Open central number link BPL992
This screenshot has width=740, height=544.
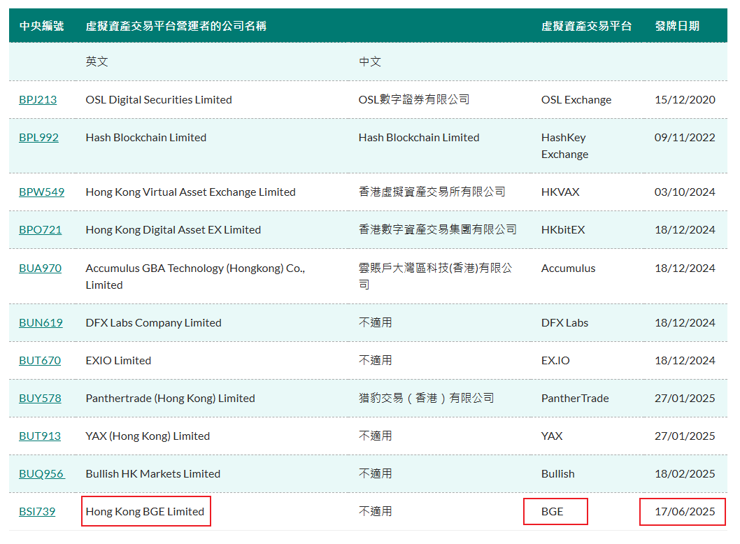[38, 137]
